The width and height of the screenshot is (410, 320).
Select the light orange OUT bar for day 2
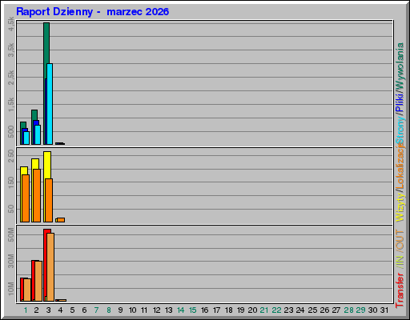[38, 281]
